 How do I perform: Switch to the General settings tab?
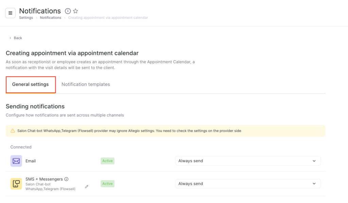click(x=31, y=85)
